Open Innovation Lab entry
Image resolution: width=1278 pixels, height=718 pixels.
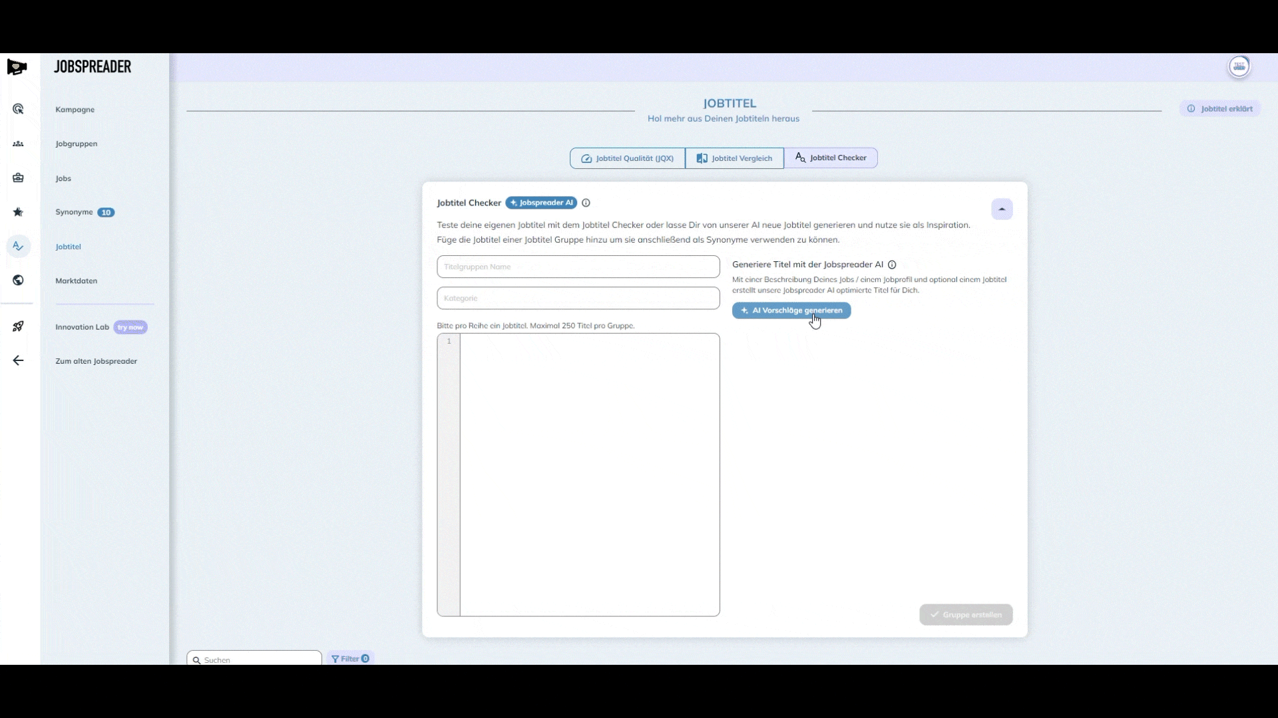(82, 327)
